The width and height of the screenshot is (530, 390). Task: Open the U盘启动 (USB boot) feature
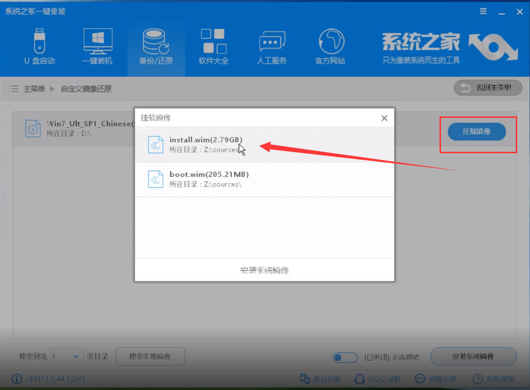click(39, 47)
